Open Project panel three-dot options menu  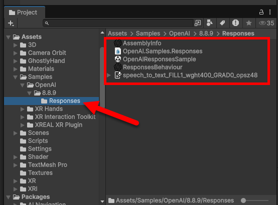pyautogui.click(x=270, y=12)
